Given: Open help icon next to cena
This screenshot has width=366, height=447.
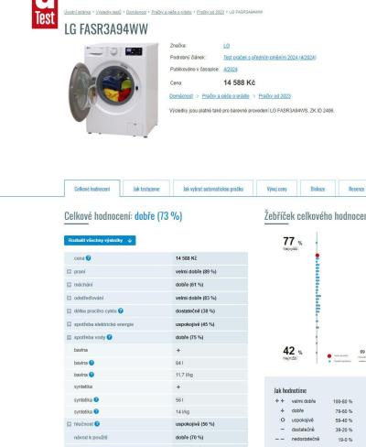Looking at the screenshot, I should tap(88, 258).
